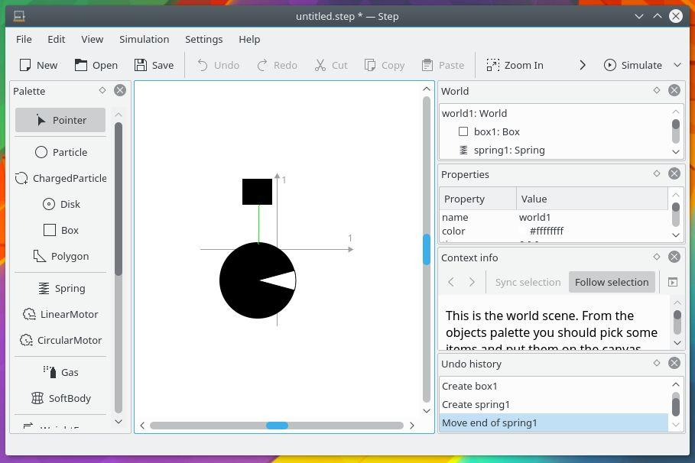Pick the CircularMotor tool

[60, 340]
